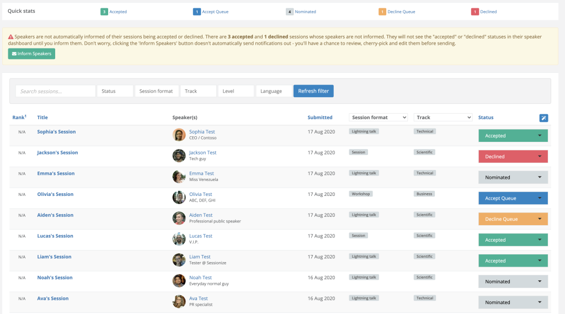Image resolution: width=565 pixels, height=314 pixels.
Task: Click the blue edit pencil icon
Action: (543, 118)
